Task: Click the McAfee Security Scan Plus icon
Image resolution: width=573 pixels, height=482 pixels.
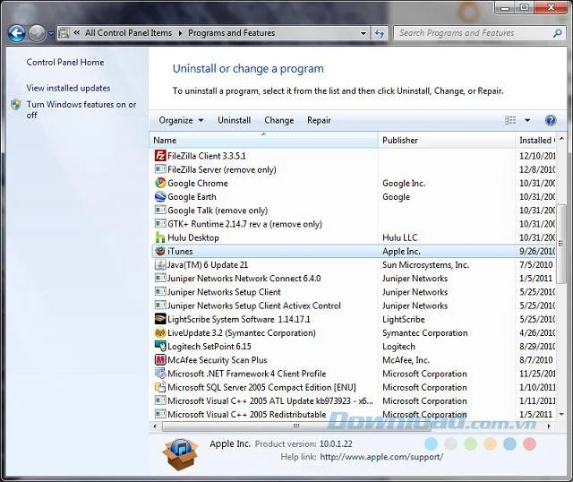Action: pyautogui.click(x=160, y=360)
